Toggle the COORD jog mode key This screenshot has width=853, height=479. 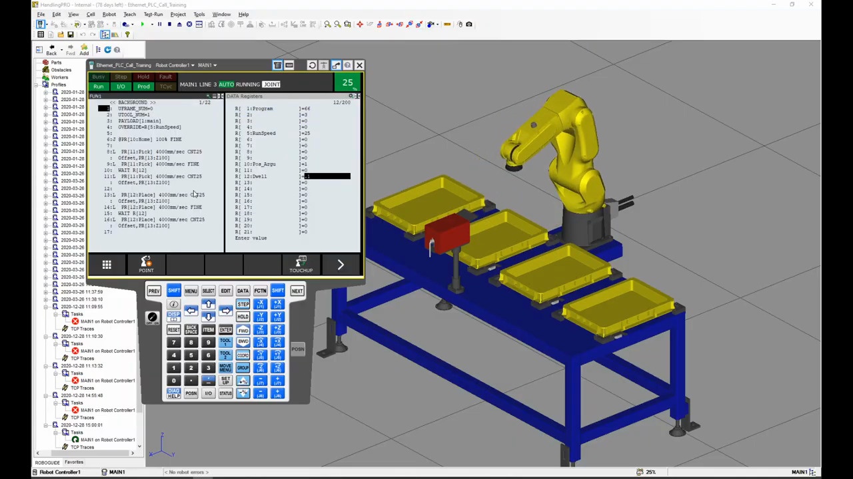(243, 355)
